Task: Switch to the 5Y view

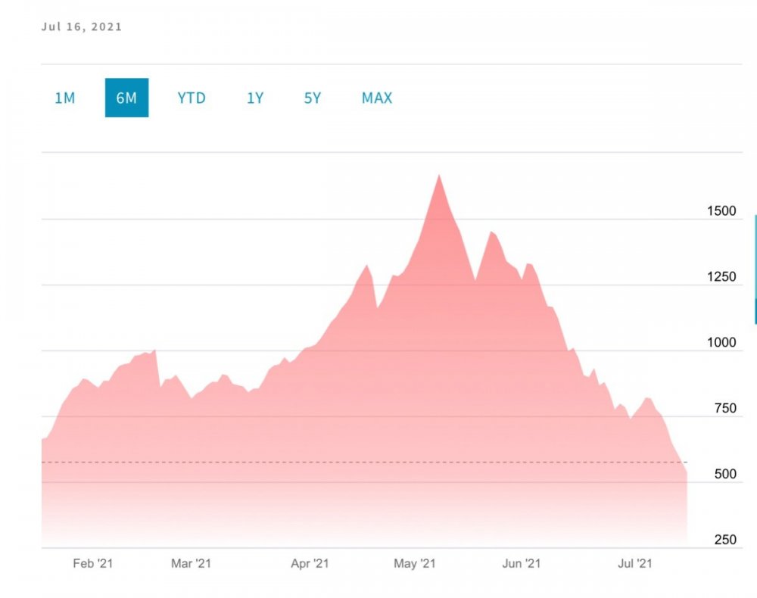Action: coord(313,98)
